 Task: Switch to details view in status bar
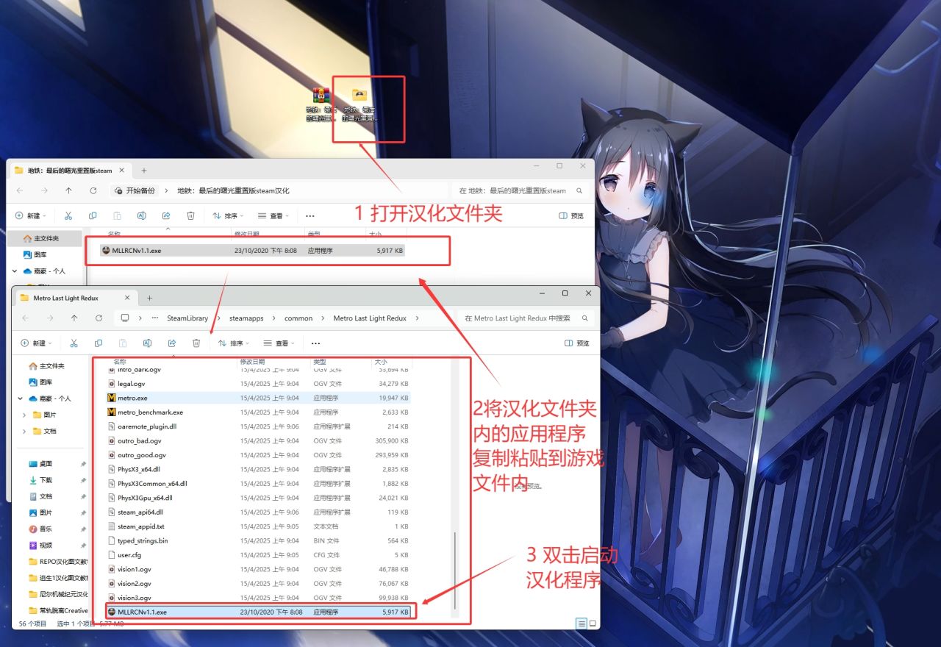point(582,623)
